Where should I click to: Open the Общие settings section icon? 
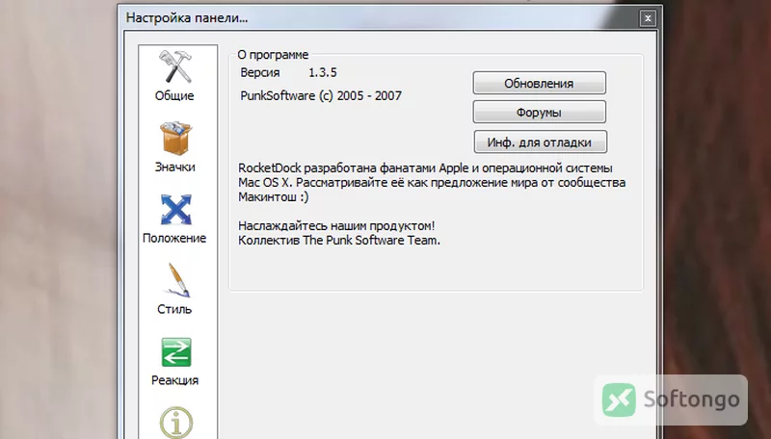point(175,66)
